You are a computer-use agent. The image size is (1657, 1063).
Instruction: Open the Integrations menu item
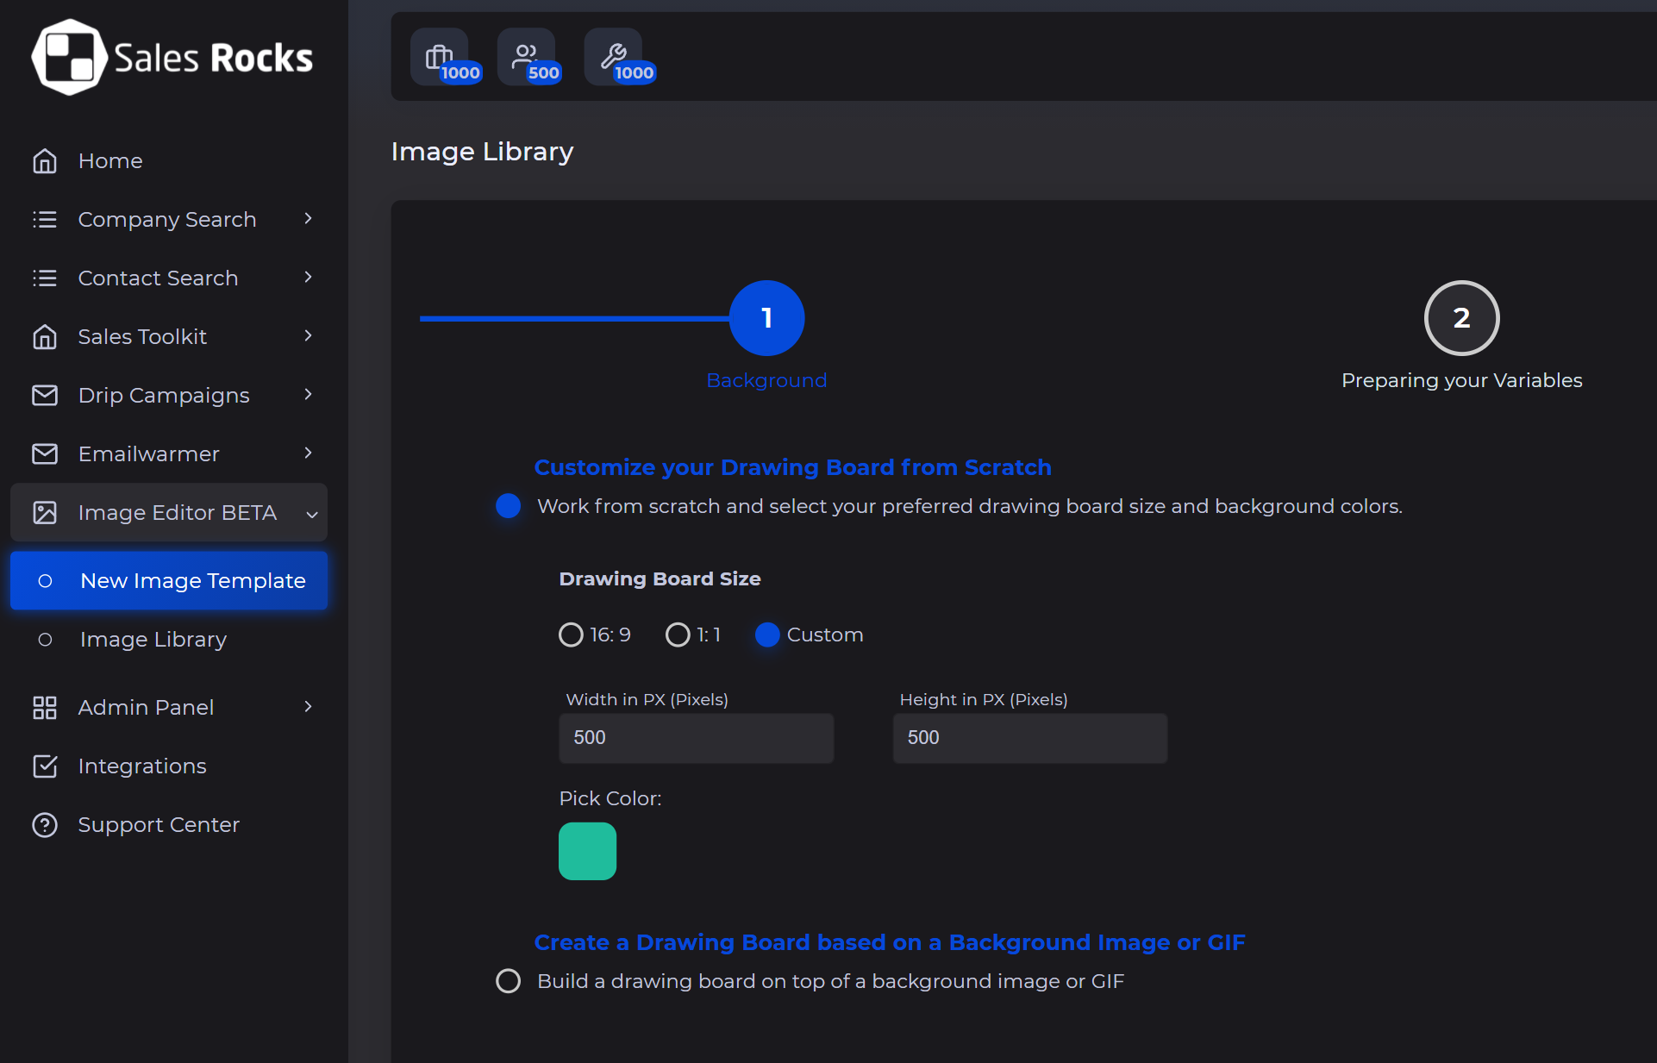pyautogui.click(x=142, y=766)
